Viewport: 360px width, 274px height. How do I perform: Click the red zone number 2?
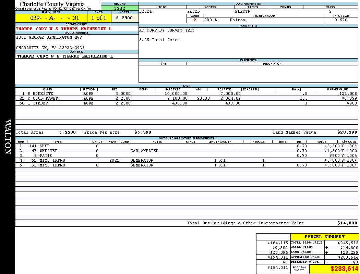point(195,20)
